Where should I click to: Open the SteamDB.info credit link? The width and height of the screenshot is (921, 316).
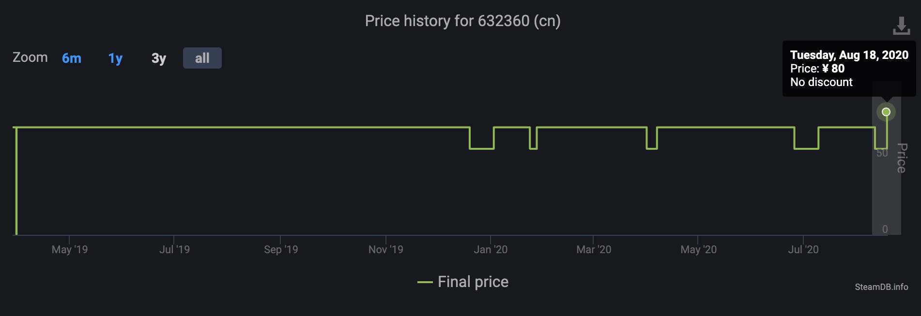pyautogui.click(x=881, y=287)
